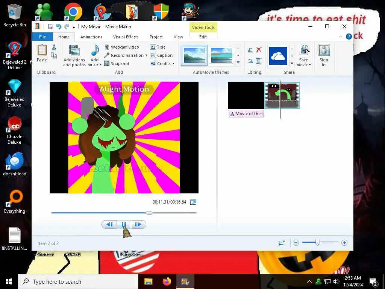The height and width of the screenshot is (289, 385).
Task: Click Add videos and photos
Action: click(x=74, y=56)
